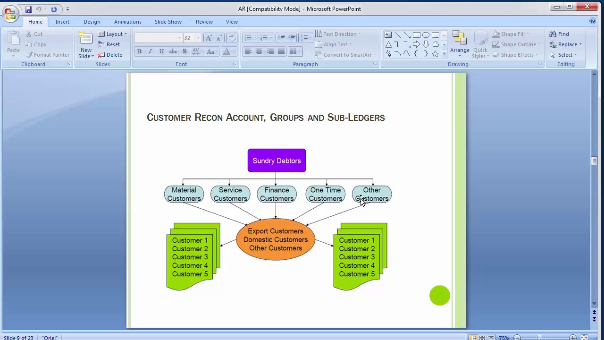Choose the 5-point star shape

pyautogui.click(x=435, y=54)
